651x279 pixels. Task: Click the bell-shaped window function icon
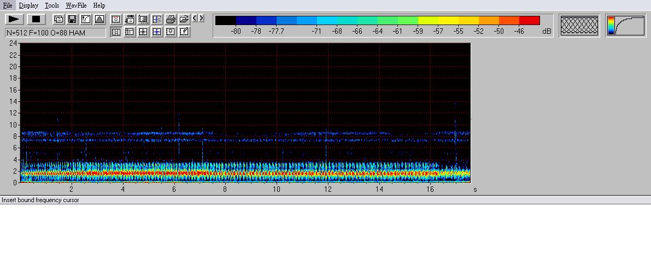[x=99, y=19]
